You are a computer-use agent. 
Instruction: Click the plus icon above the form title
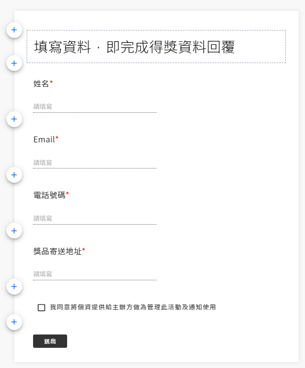tap(14, 30)
